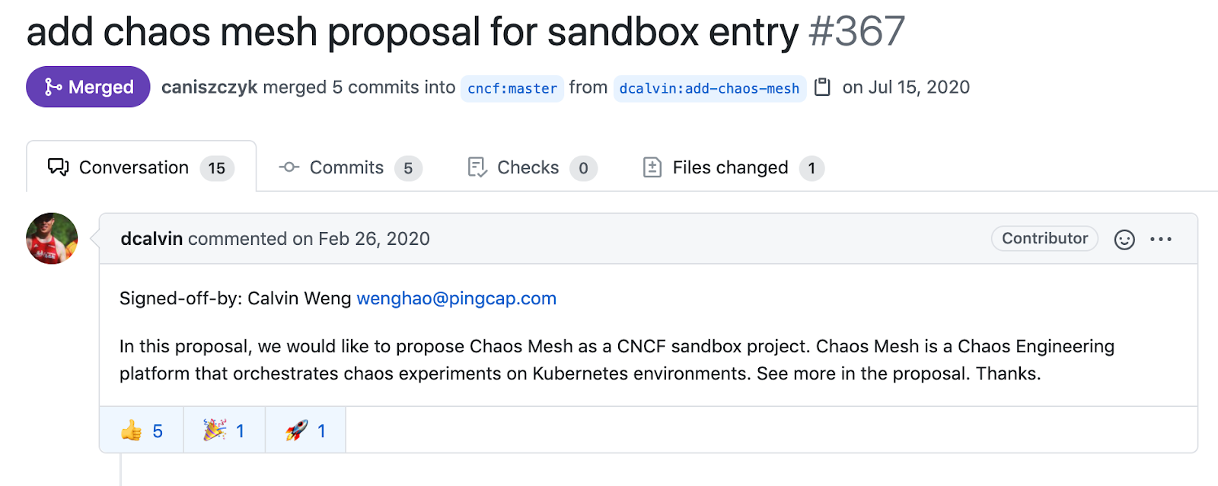Select the Conversation tab

134,167
